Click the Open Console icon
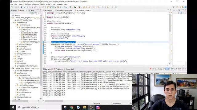The height and width of the screenshot is (110, 197). tap(179, 69)
